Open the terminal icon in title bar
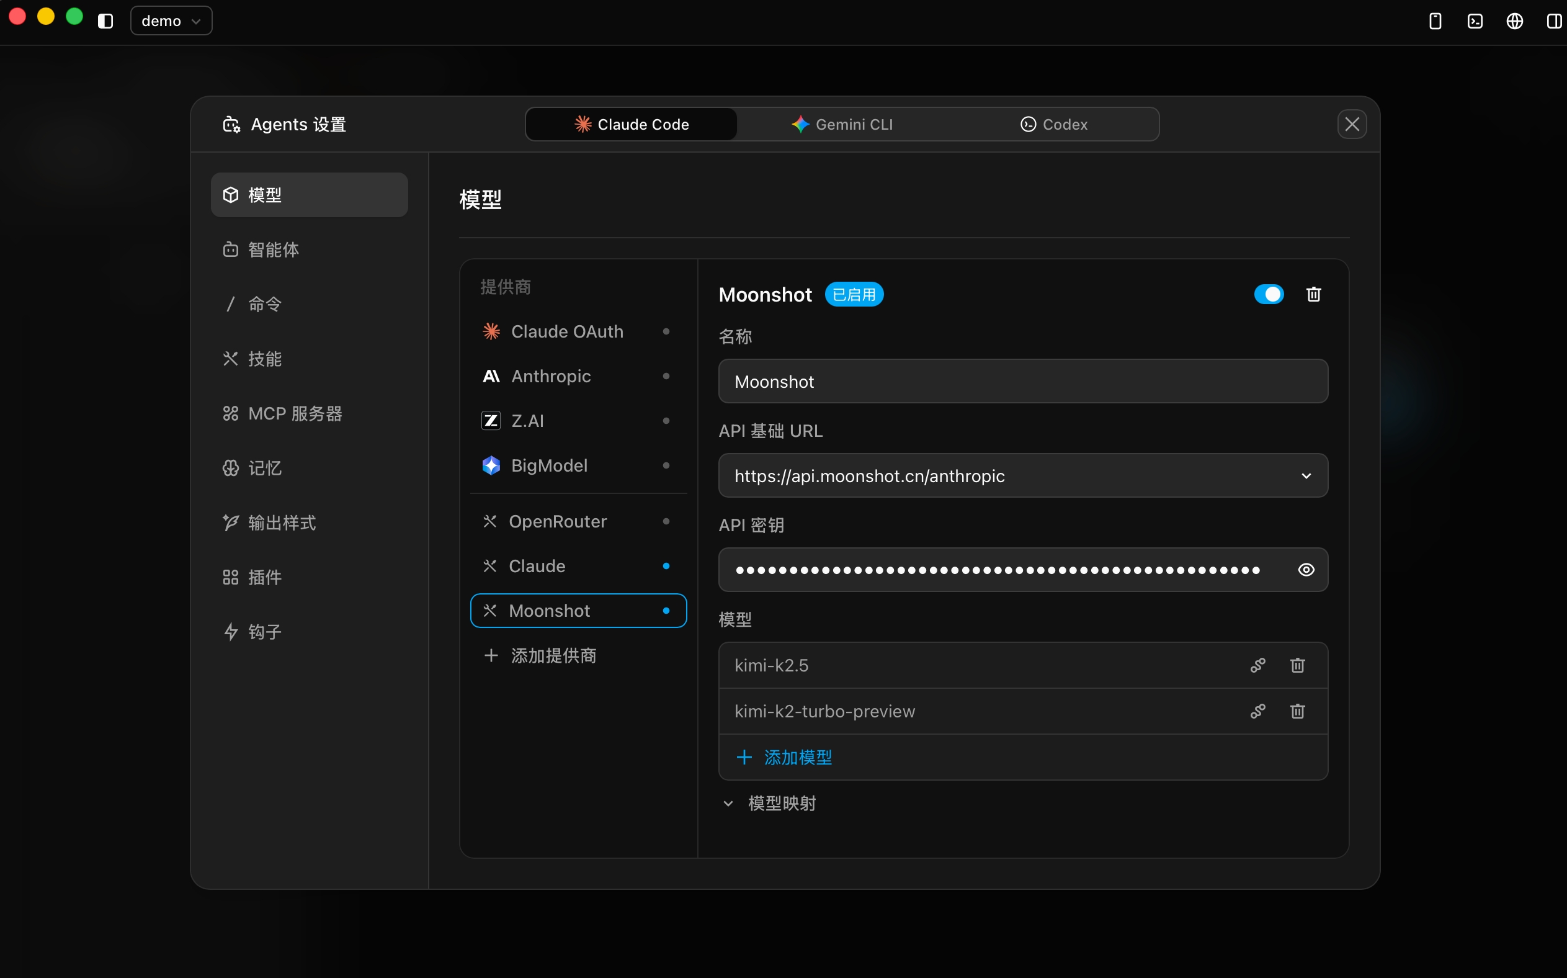 point(1475,20)
